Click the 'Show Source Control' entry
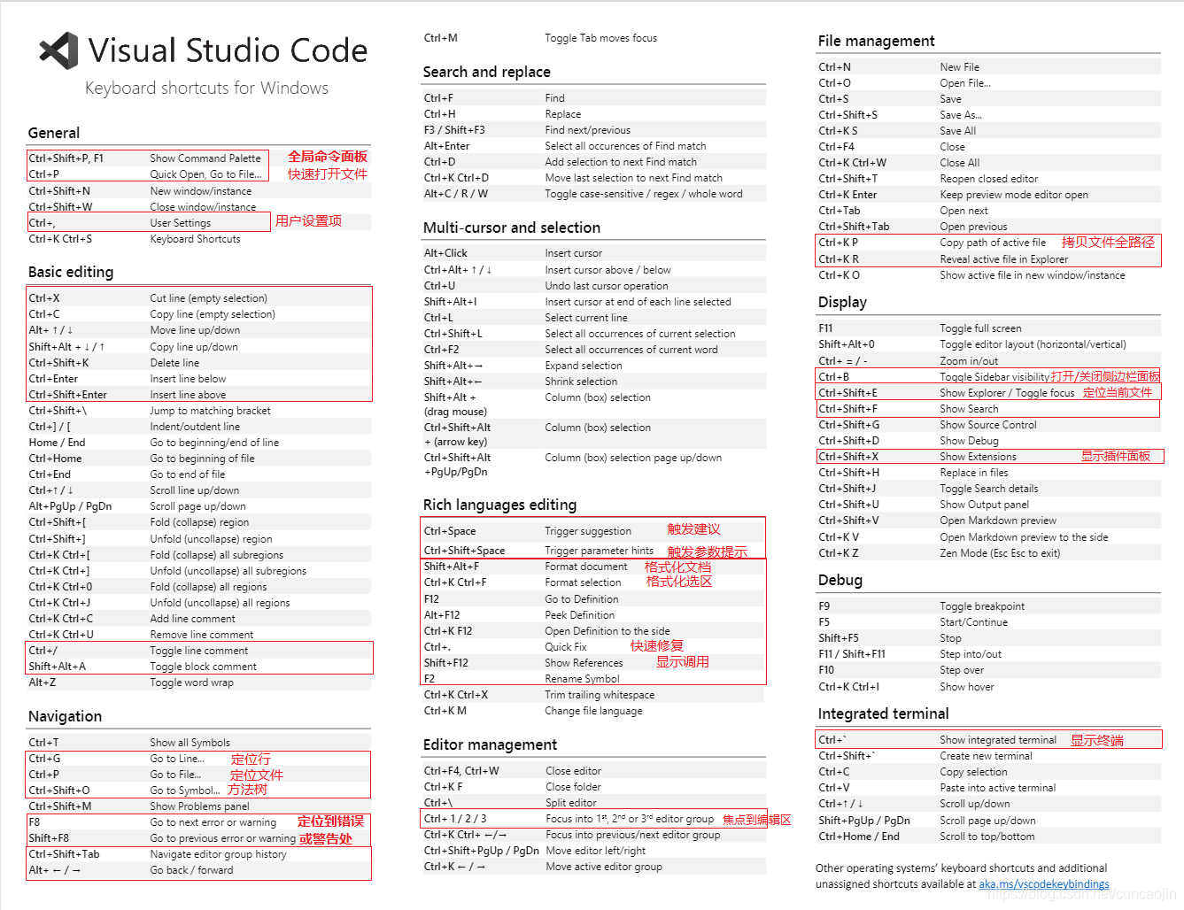This screenshot has width=1184, height=910. pos(989,425)
